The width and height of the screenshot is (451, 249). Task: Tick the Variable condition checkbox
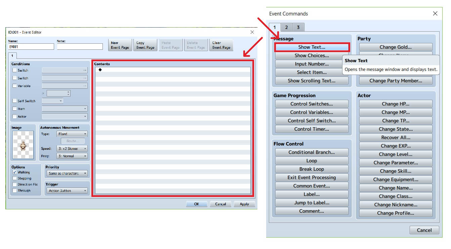click(14, 86)
